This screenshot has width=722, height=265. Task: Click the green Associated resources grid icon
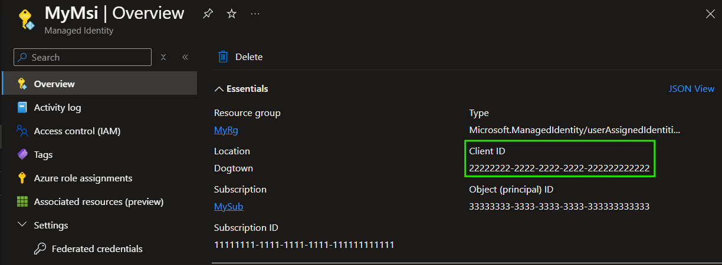(22, 201)
